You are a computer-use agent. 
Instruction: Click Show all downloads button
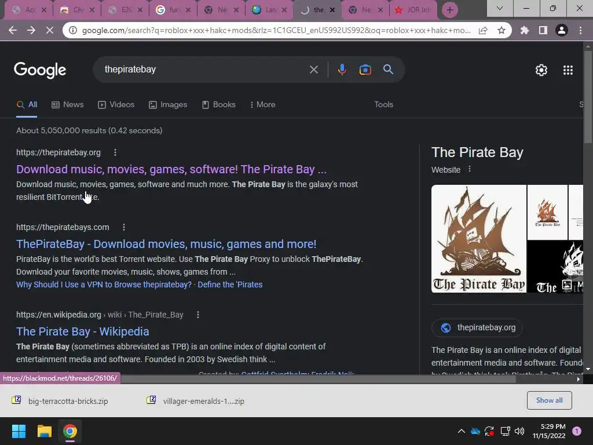549,400
